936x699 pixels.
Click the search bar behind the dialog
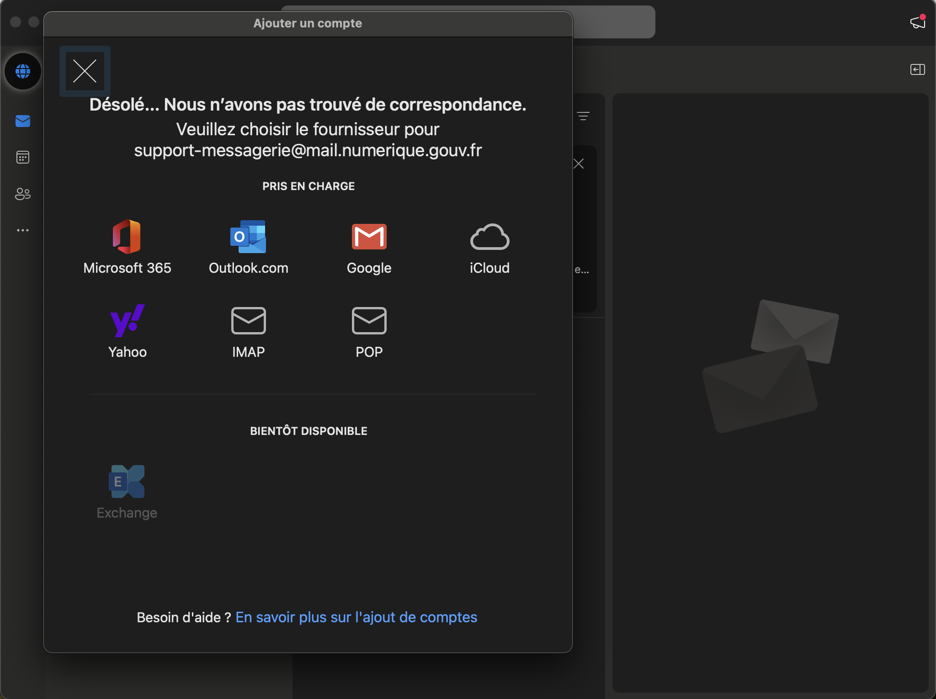click(614, 22)
